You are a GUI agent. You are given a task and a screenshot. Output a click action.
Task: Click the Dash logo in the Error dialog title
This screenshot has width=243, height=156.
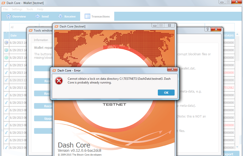pyautogui.click(x=54, y=70)
